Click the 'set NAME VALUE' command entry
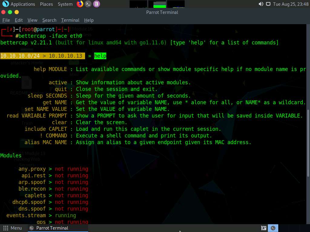 46,109
